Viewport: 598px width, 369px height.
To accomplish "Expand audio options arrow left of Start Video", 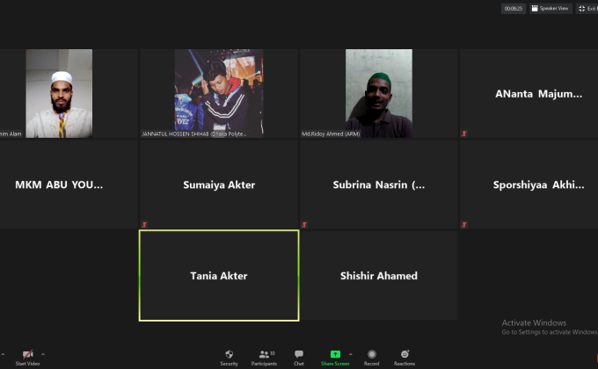I will click(3, 354).
